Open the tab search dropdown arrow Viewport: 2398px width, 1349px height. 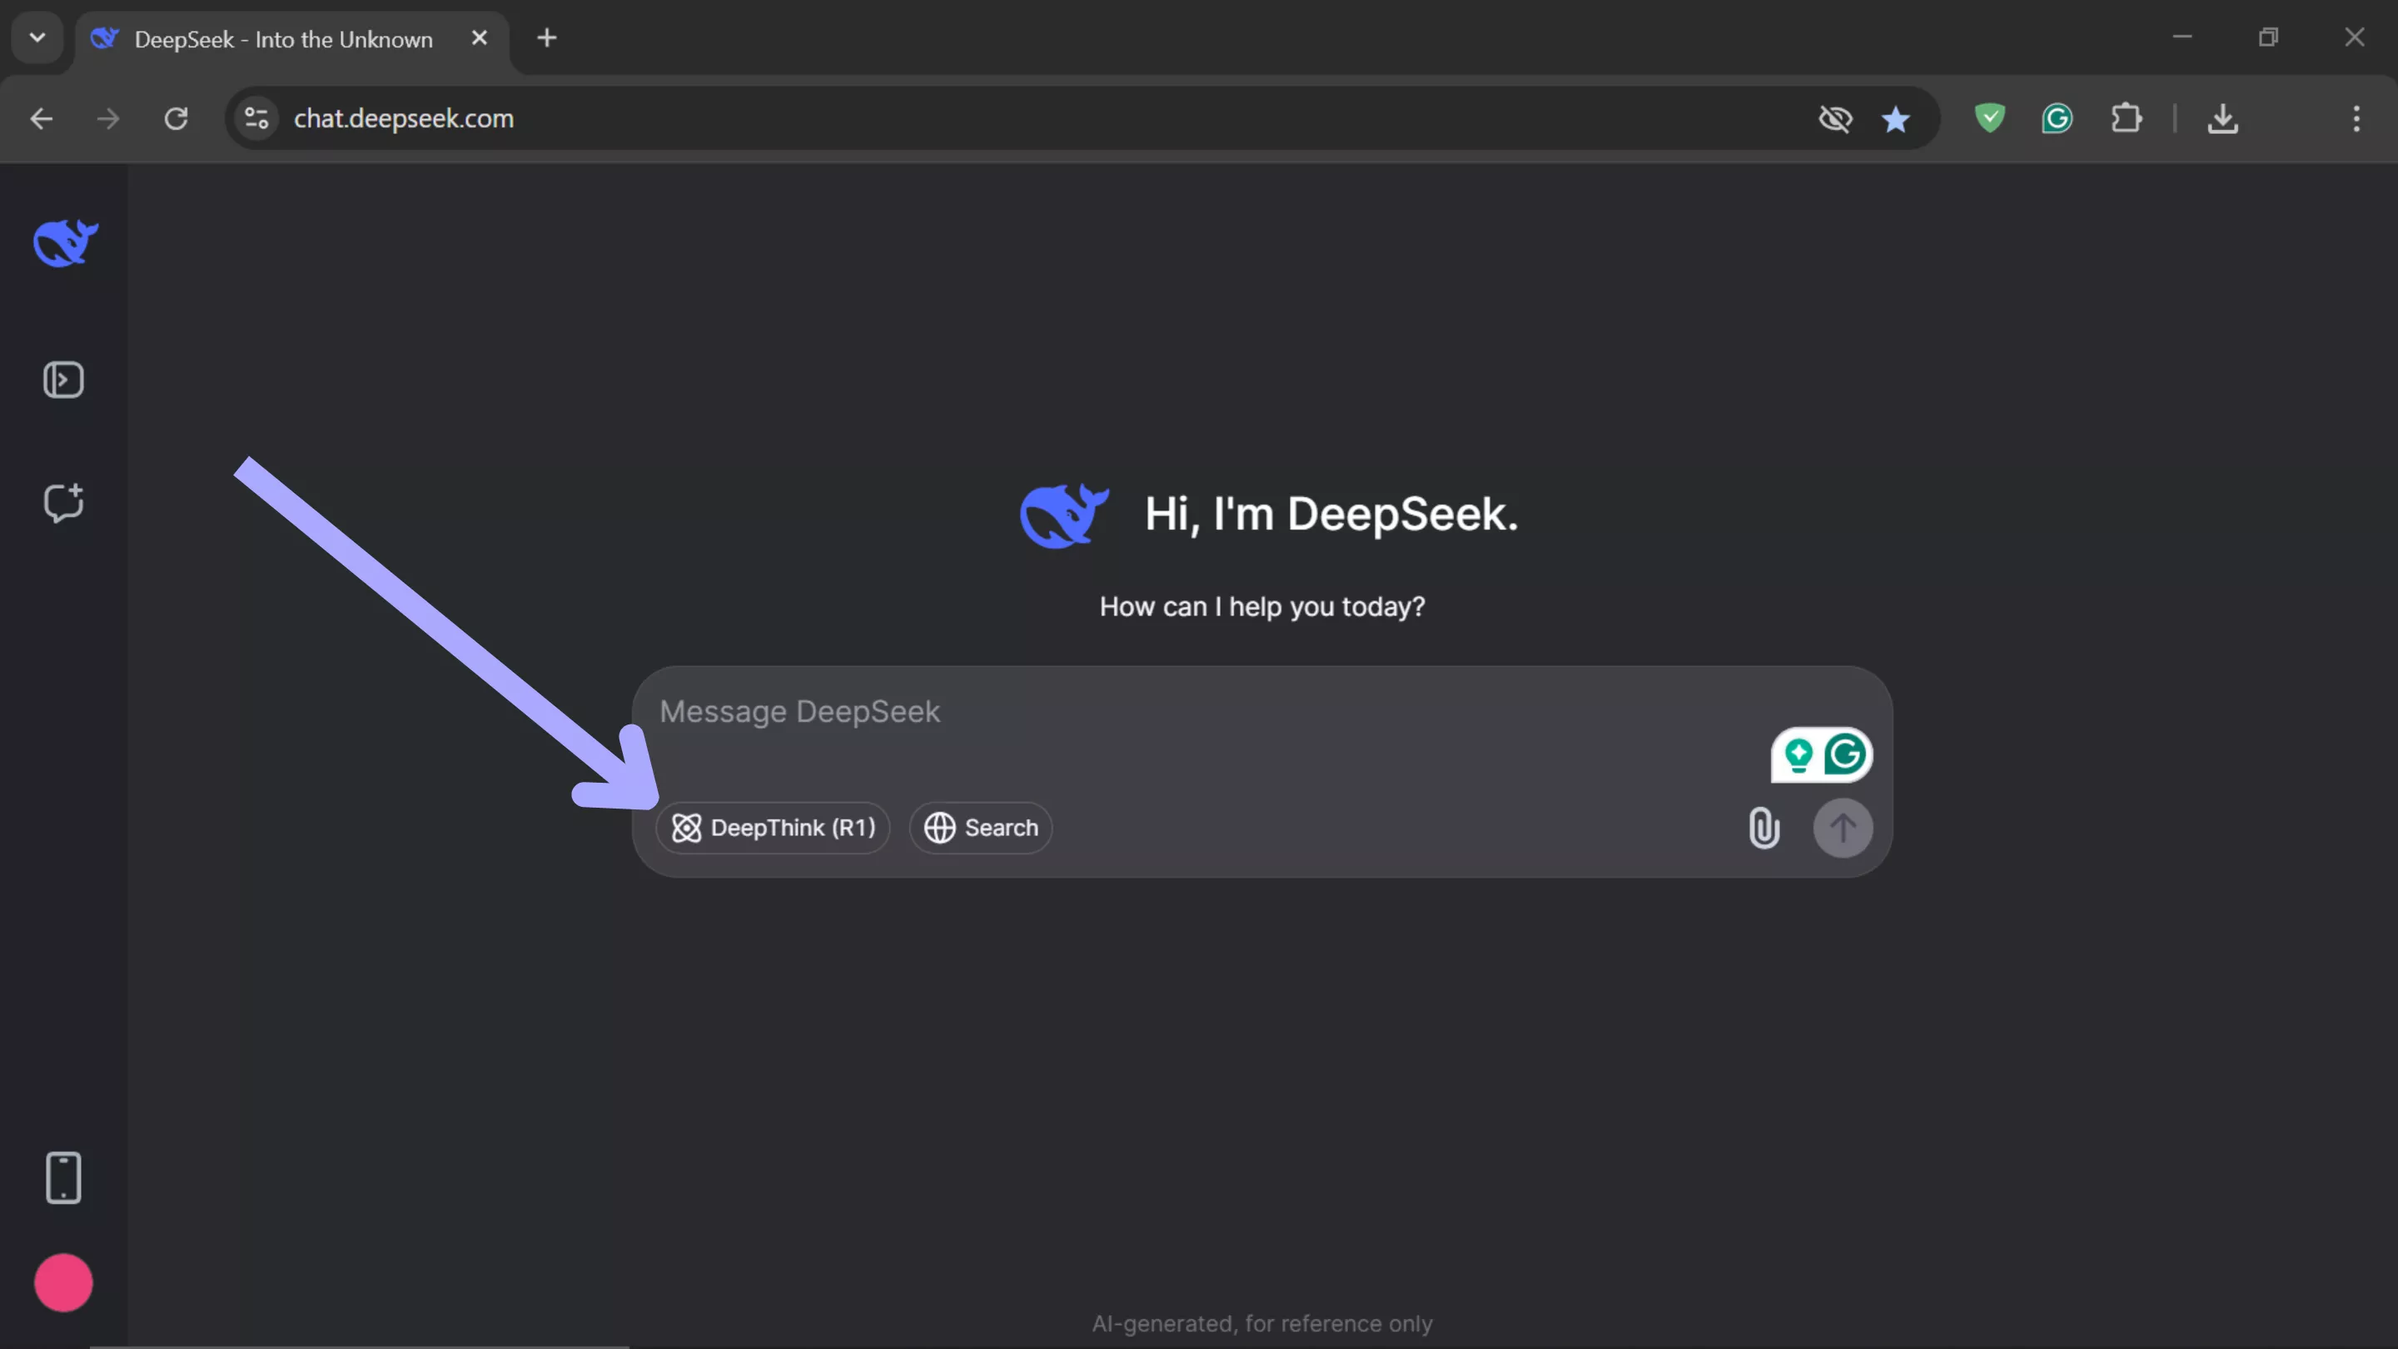(x=37, y=37)
